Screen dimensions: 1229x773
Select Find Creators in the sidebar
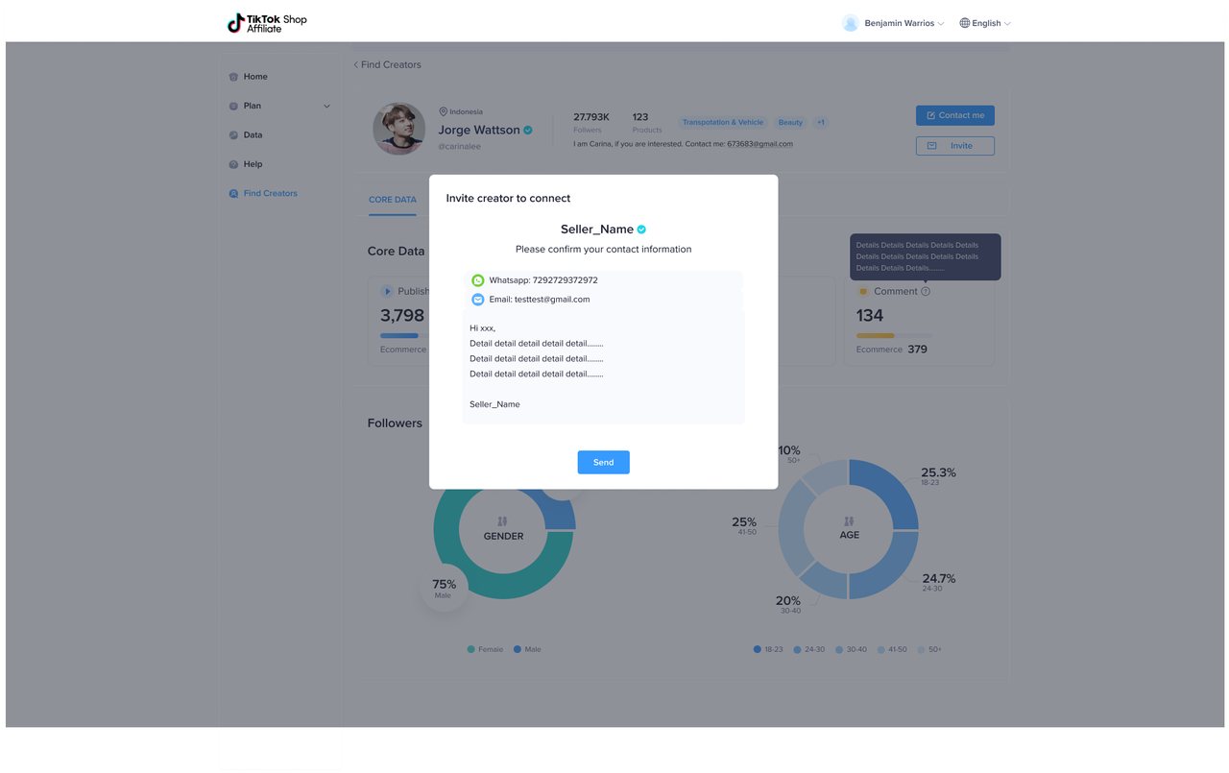coord(270,193)
